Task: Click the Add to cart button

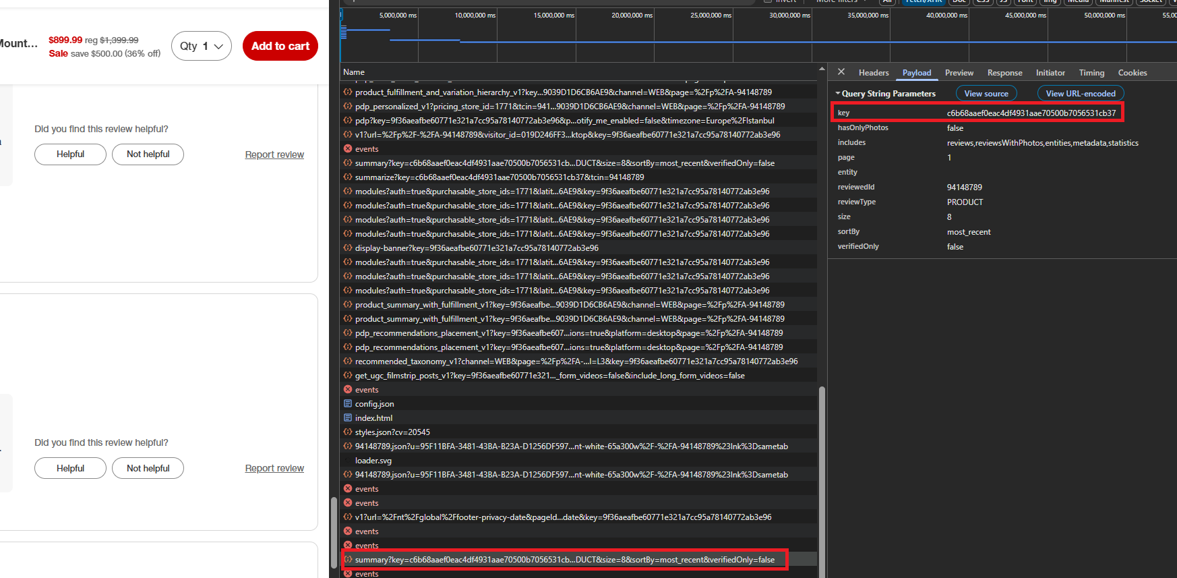Action: [x=280, y=46]
